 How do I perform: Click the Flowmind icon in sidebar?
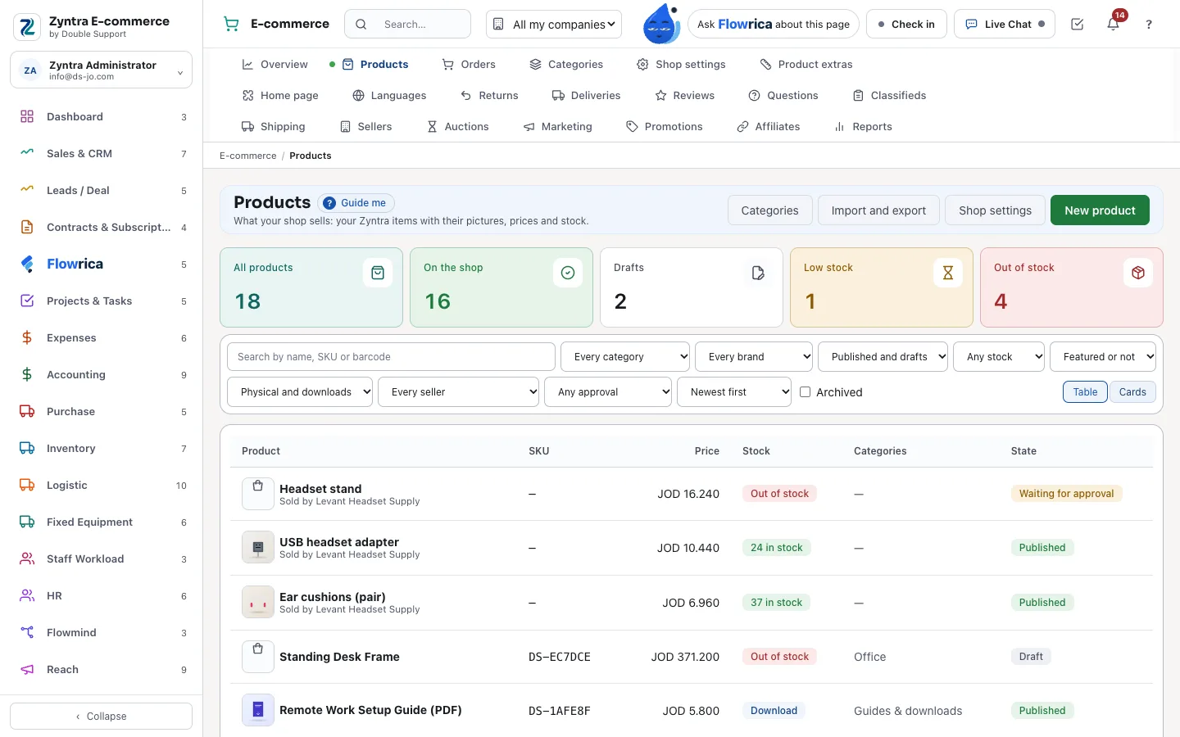[x=27, y=633]
